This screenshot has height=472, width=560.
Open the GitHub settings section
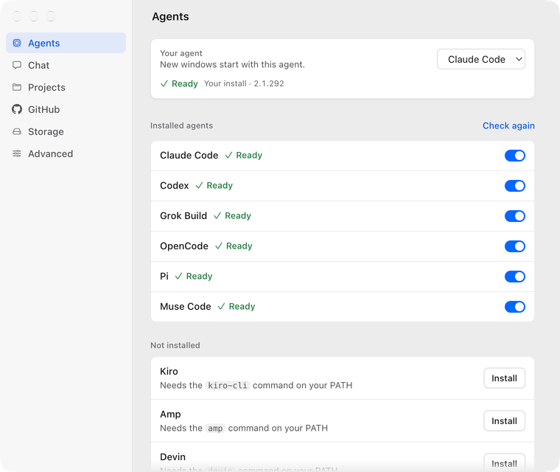(x=66, y=109)
